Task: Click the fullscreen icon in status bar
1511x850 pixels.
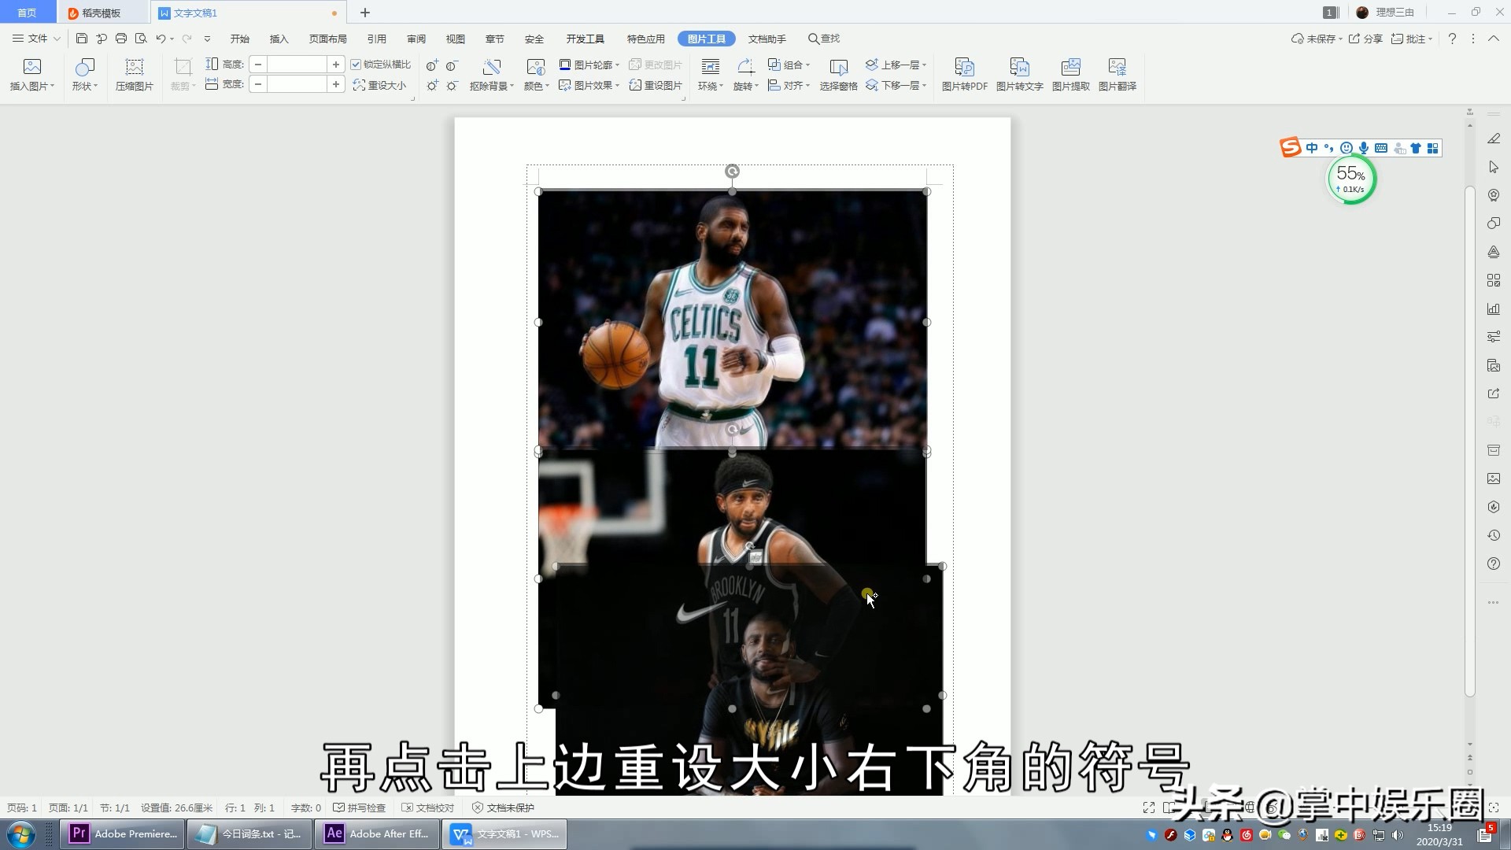Action: [x=1149, y=807]
